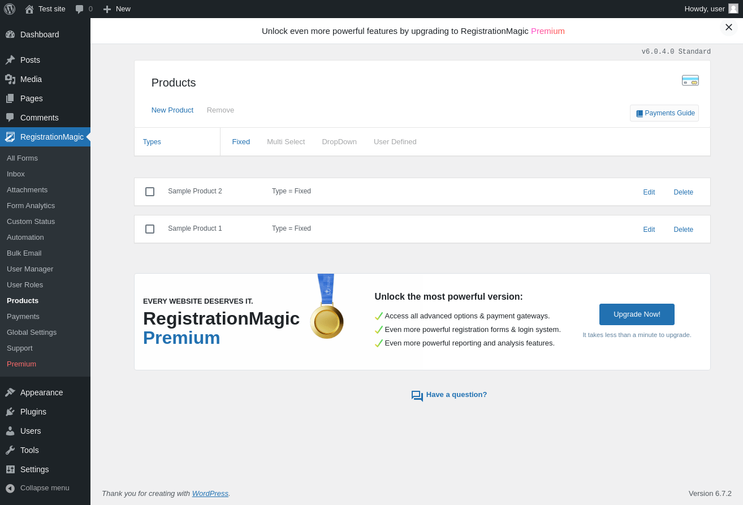Open the New content dropdown in the admin bar
Viewport: 743px width, 505px height.
[x=116, y=9]
